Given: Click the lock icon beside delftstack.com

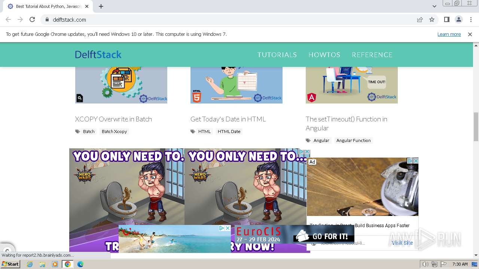Looking at the screenshot, I should click(47, 19).
